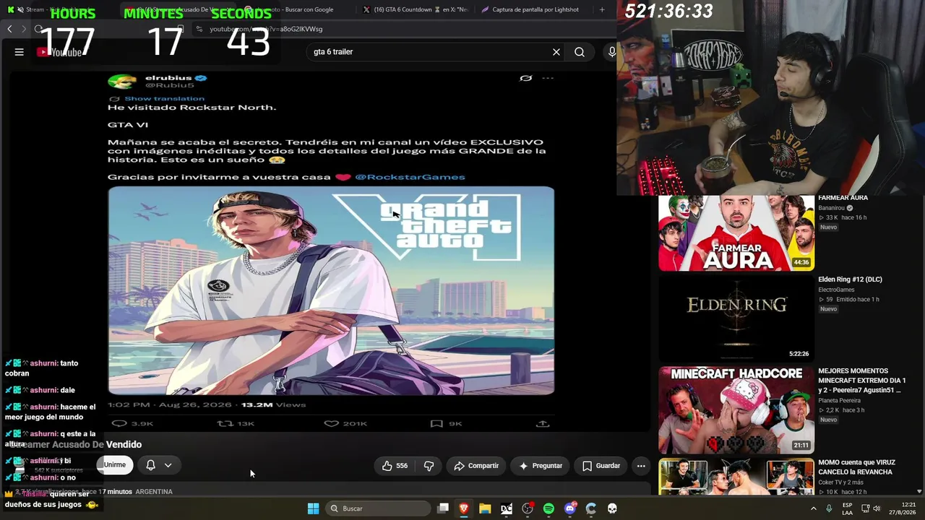Image resolution: width=925 pixels, height=520 pixels.
Task: Open the skull icon app in taskbar
Action: point(612,508)
